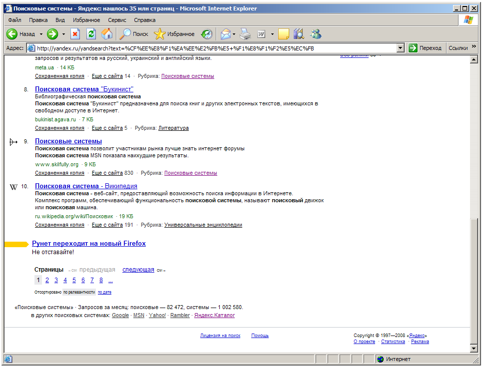Open Еще с сайта for ru.wikipedia.org
The height and width of the screenshot is (368, 483).
click(x=107, y=225)
